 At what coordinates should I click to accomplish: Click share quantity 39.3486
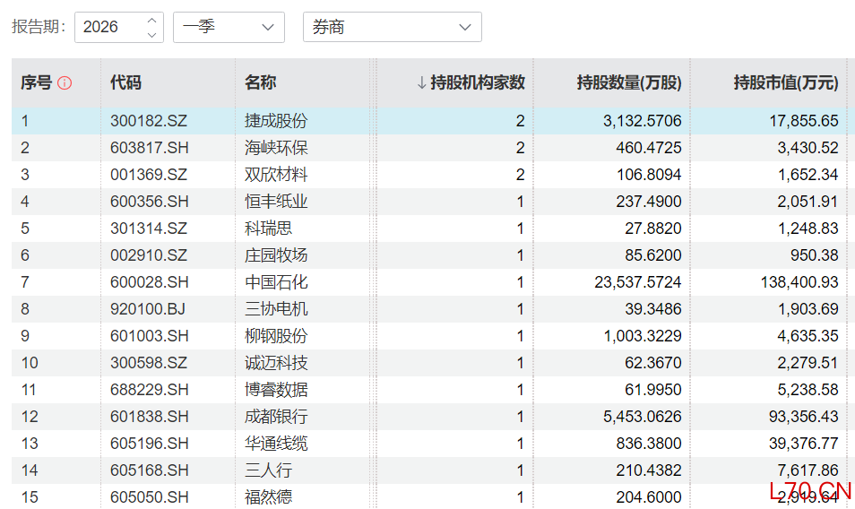[x=652, y=309]
